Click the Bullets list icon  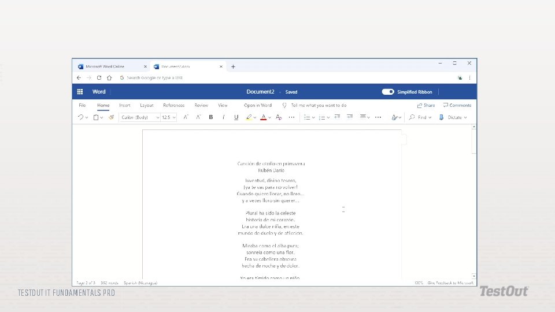[x=307, y=117]
